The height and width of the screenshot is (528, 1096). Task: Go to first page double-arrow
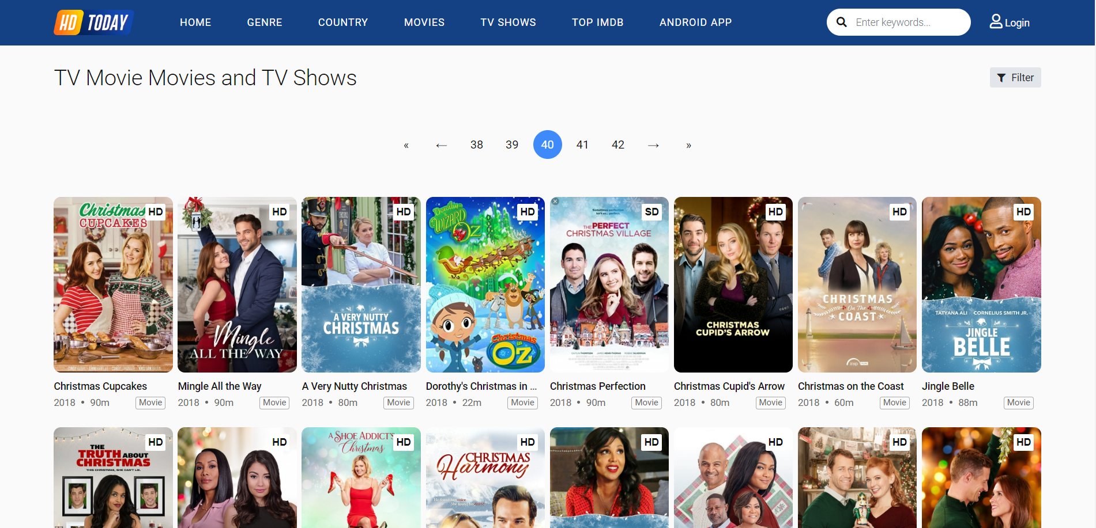tap(406, 145)
